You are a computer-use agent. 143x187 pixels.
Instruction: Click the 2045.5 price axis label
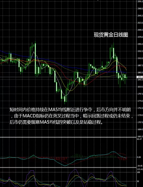tap(140, 16)
